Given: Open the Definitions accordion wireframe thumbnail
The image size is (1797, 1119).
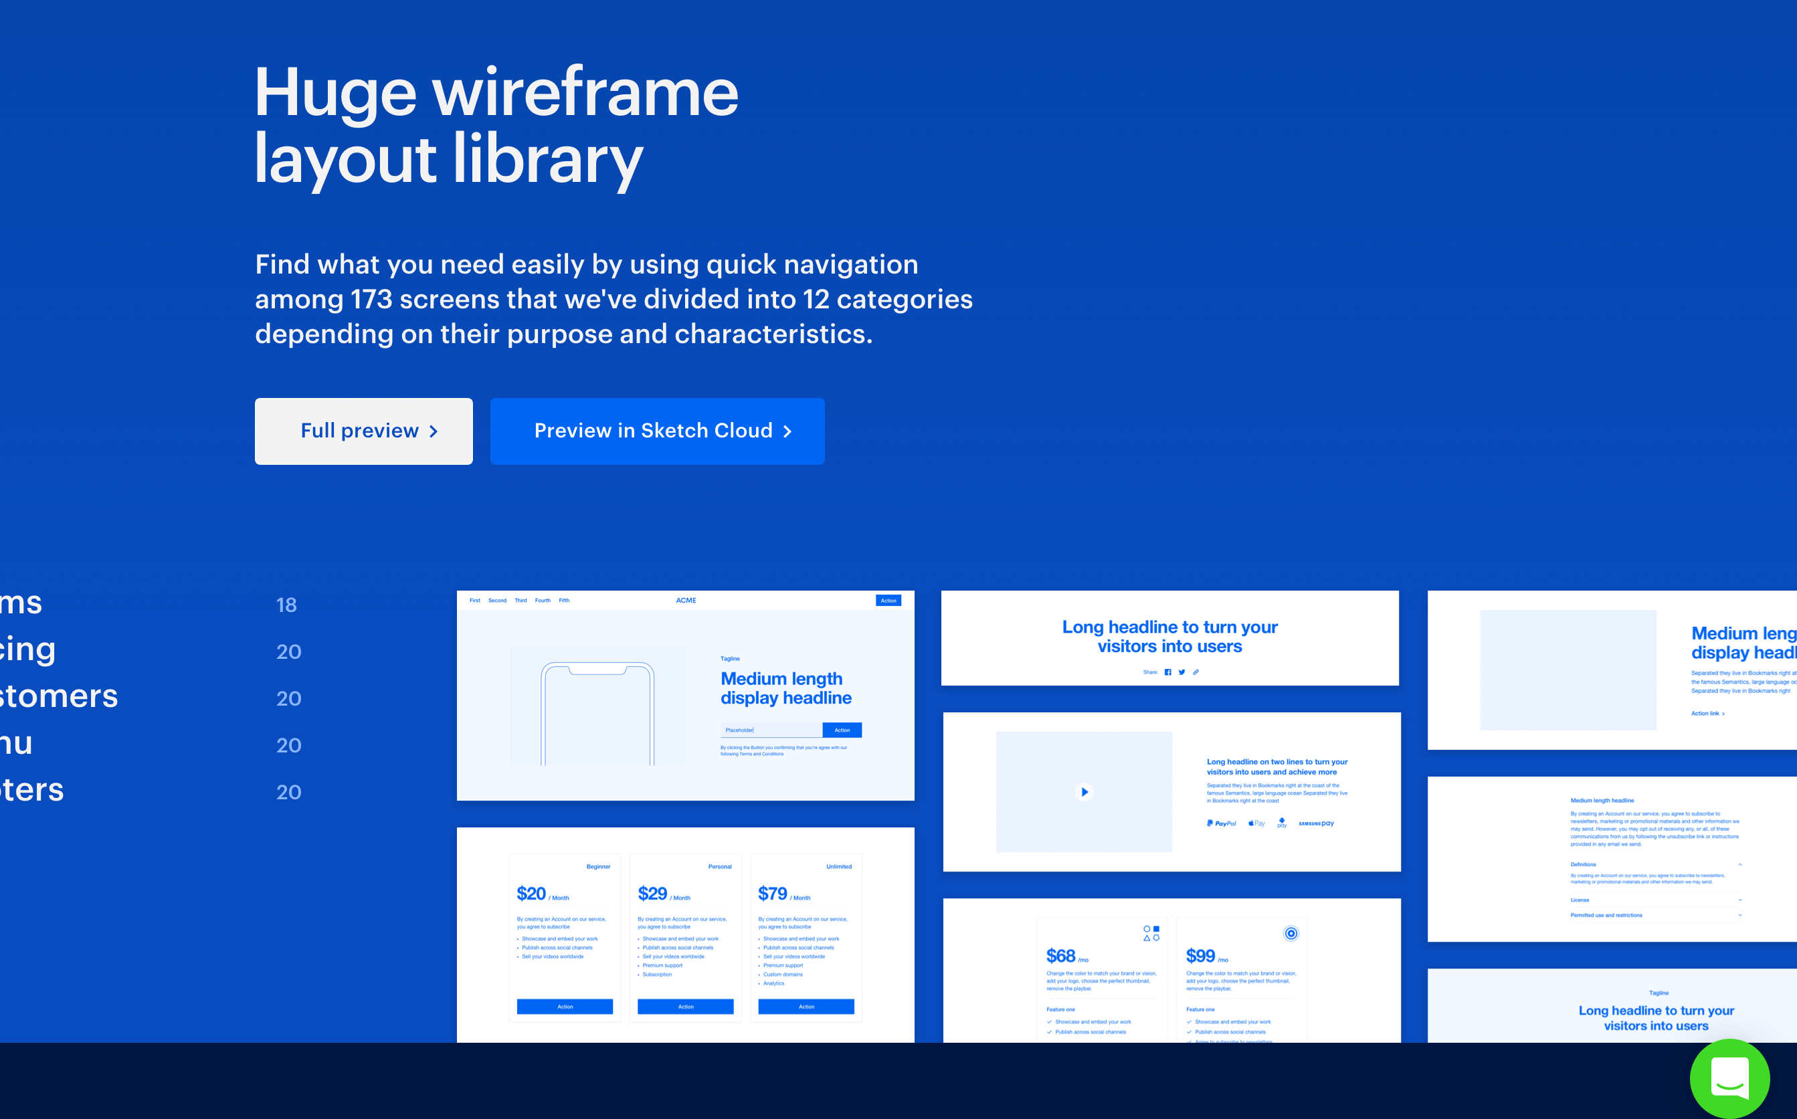Looking at the screenshot, I should click(x=1613, y=859).
